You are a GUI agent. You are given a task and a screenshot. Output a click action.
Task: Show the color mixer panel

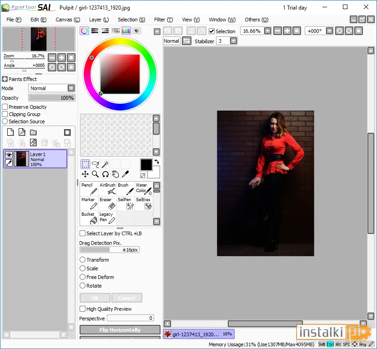coord(116,31)
